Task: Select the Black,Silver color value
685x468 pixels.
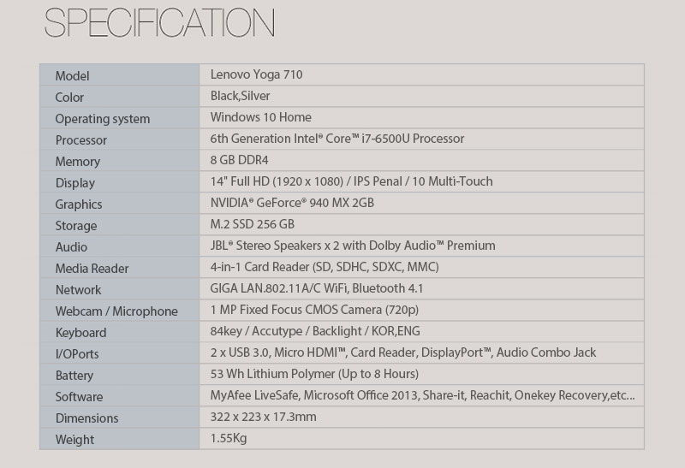Action: pyautogui.click(x=241, y=96)
